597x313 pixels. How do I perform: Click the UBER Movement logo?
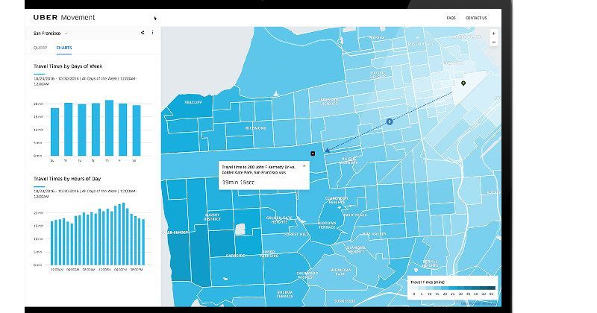point(64,17)
